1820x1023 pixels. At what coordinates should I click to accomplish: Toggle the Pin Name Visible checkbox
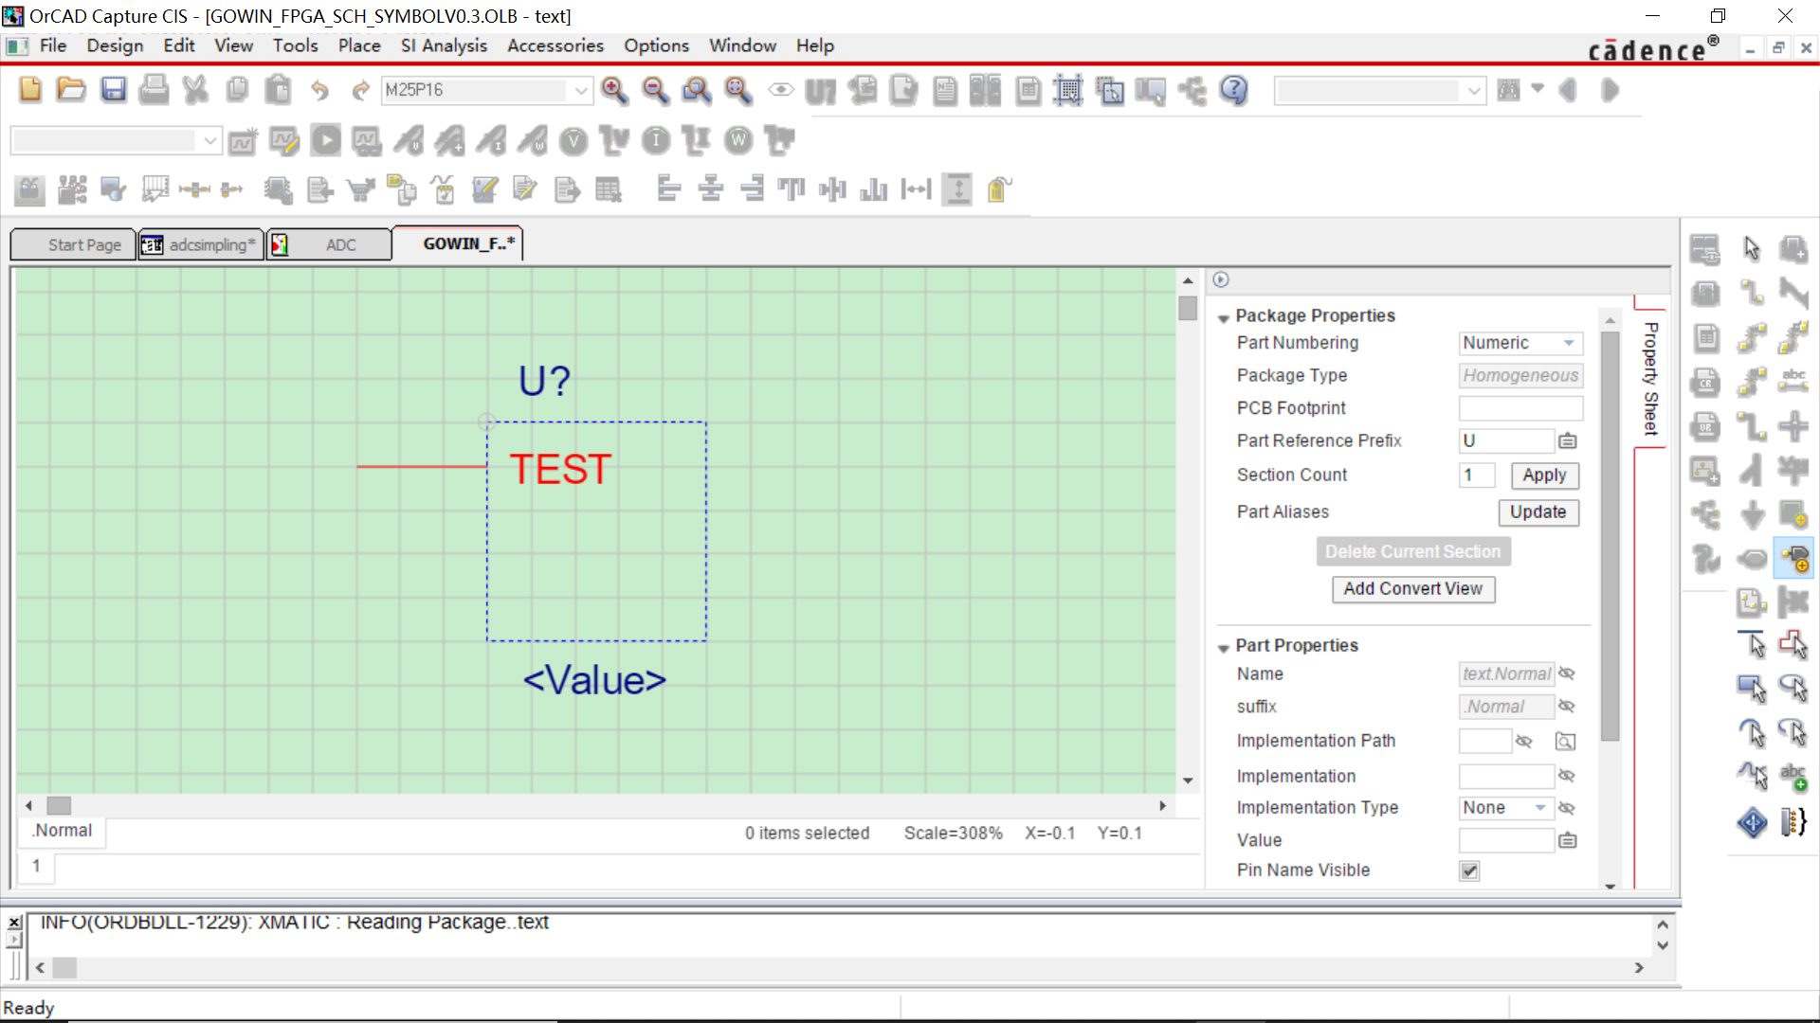(x=1469, y=870)
